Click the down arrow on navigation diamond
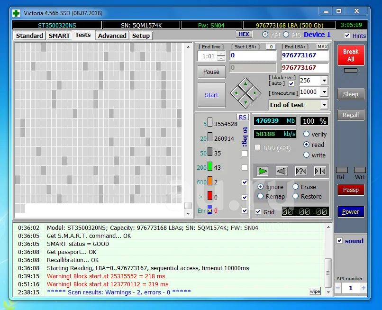The width and height of the screenshot is (382, 310). [x=246, y=102]
